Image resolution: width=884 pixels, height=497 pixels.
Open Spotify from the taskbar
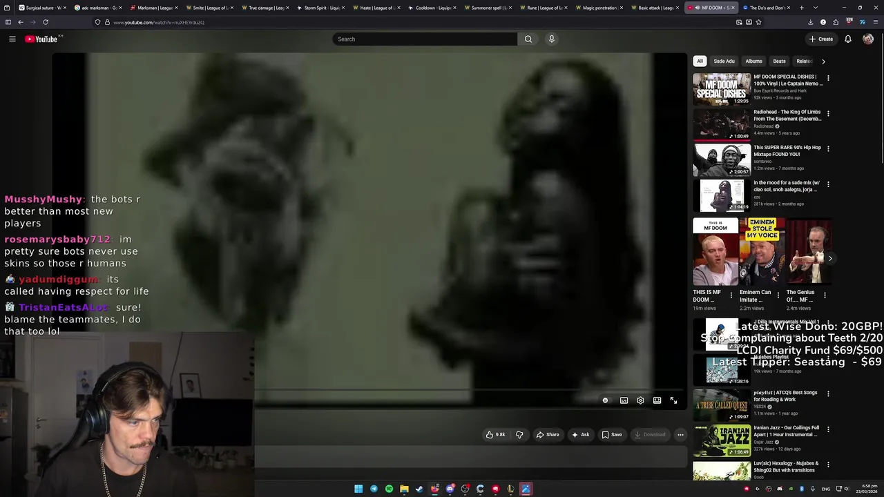[389, 489]
